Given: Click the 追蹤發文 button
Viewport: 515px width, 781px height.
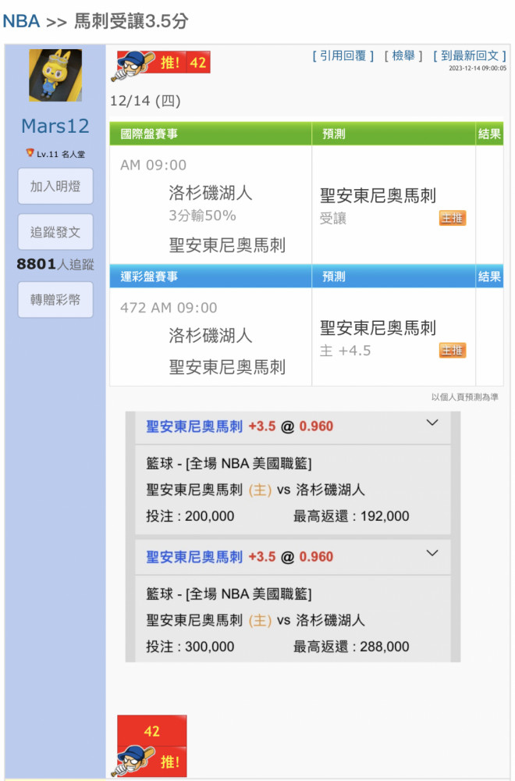Looking at the screenshot, I should [55, 232].
